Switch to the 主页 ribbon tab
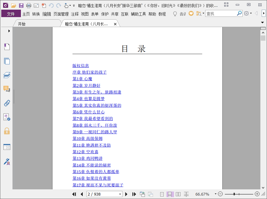The image size is (267, 199). [x=26, y=14]
